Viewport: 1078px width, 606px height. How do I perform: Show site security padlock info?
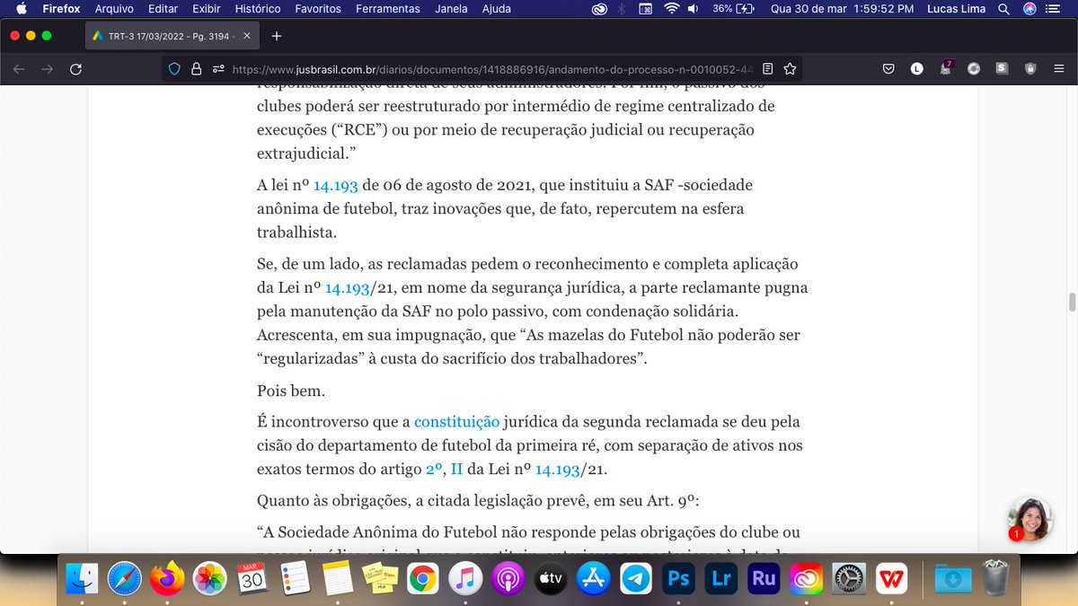(196, 69)
